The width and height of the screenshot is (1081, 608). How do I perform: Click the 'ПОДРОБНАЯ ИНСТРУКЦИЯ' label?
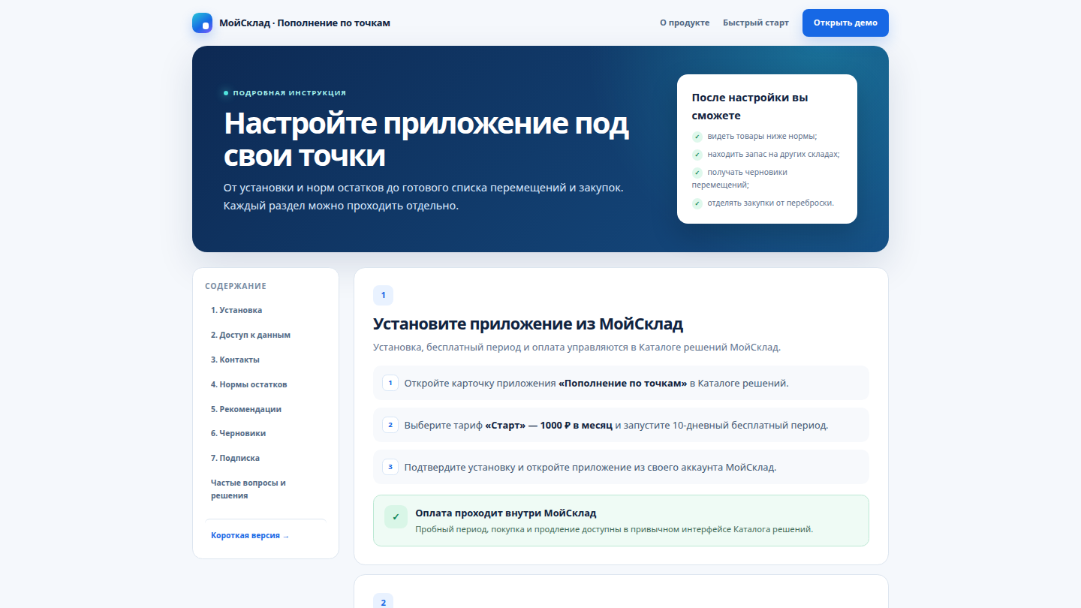pyautogui.click(x=290, y=93)
